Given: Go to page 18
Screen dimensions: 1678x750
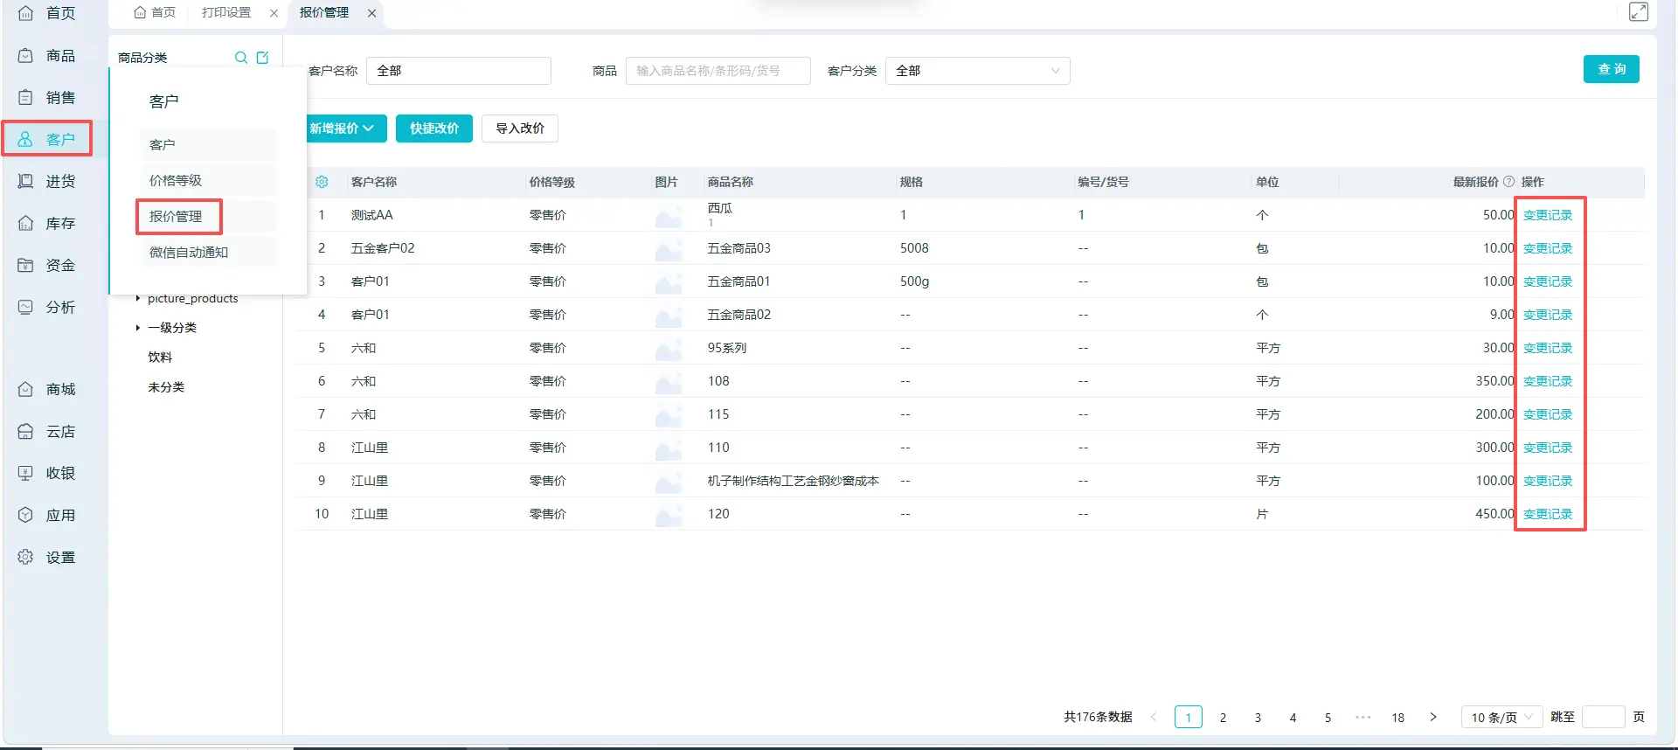Looking at the screenshot, I should click(1398, 717).
